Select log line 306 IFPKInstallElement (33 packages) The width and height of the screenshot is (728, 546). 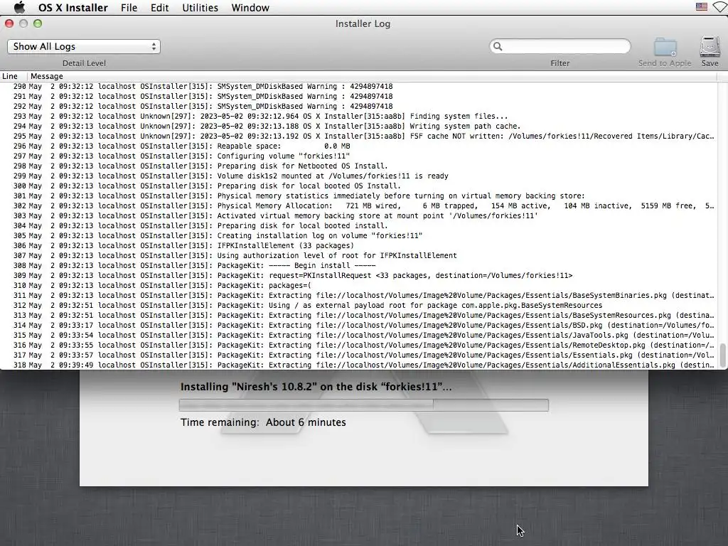pos(358,245)
